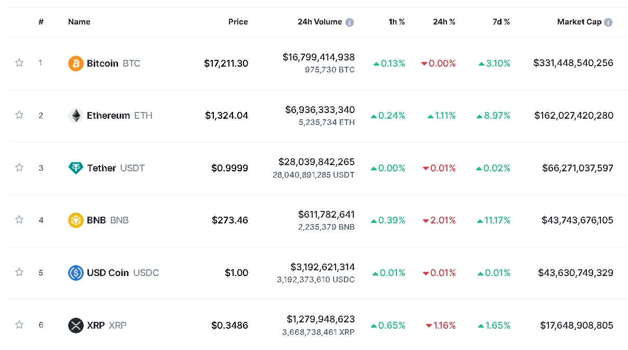Click Ethereum 24h change 1.11%
The width and height of the screenshot is (628, 350).
click(x=442, y=116)
